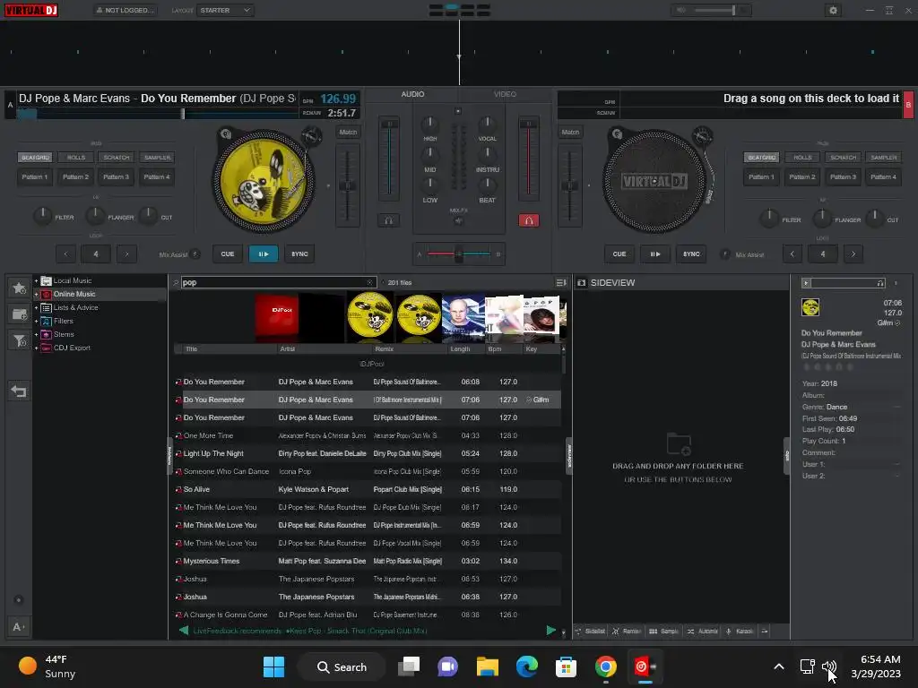Collapse the info panel with its side handle

click(x=787, y=456)
